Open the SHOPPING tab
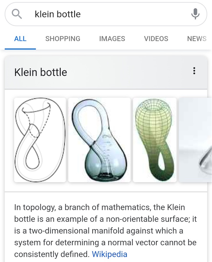The width and height of the screenshot is (212, 262). [x=63, y=39]
